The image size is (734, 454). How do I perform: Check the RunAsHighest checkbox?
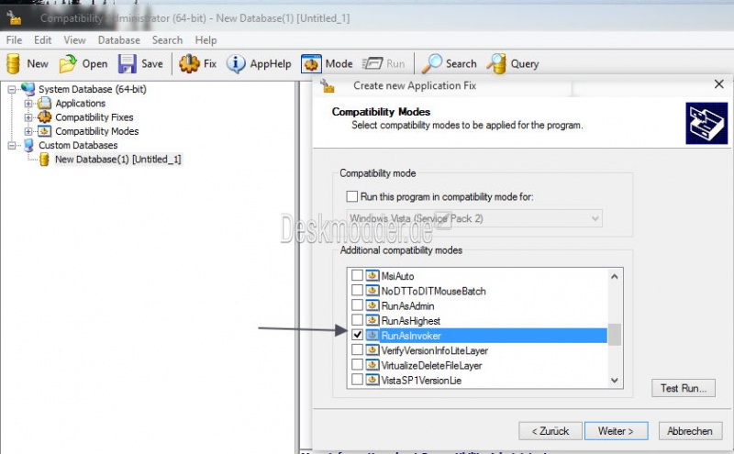pyautogui.click(x=357, y=320)
